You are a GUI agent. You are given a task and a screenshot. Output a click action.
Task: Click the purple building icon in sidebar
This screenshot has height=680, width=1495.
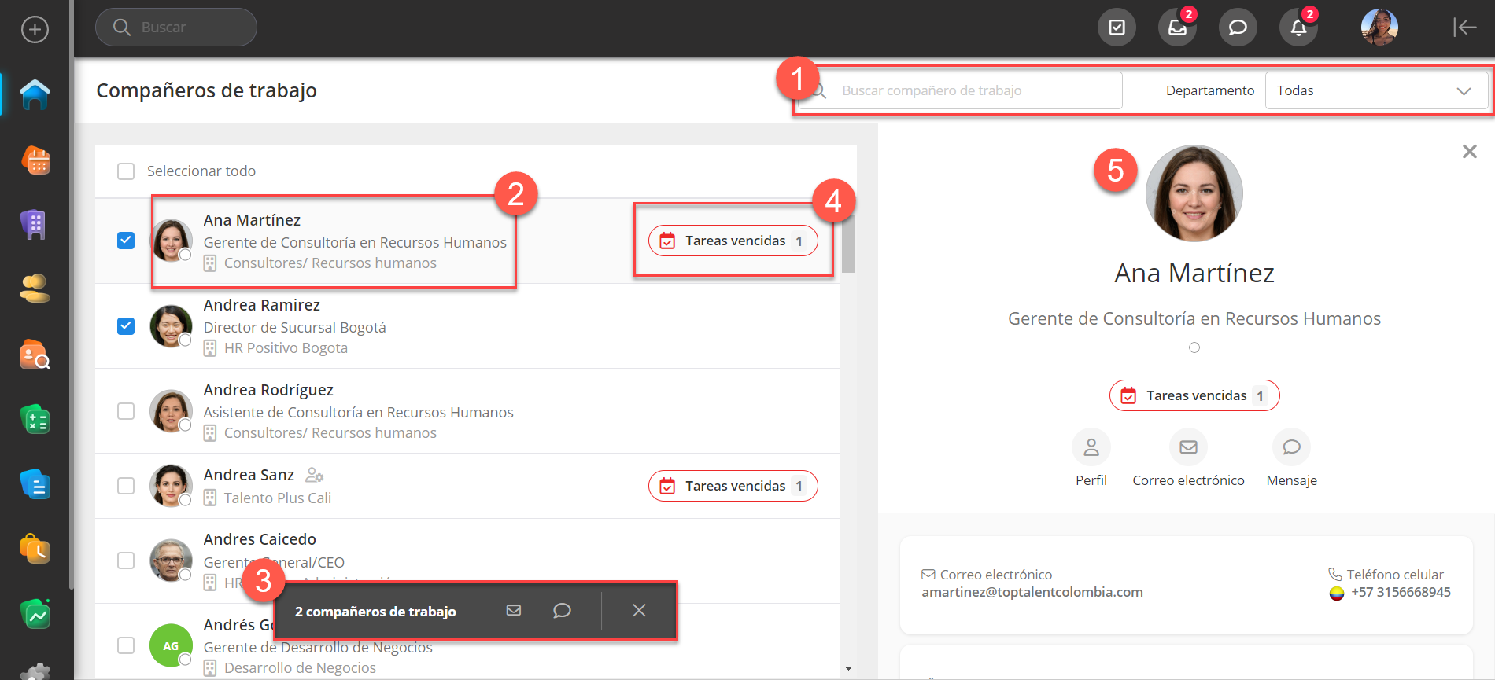point(35,225)
